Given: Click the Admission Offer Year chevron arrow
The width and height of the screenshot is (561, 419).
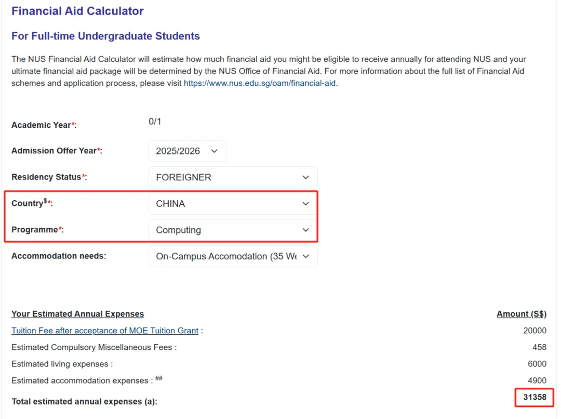Looking at the screenshot, I should pyautogui.click(x=215, y=151).
